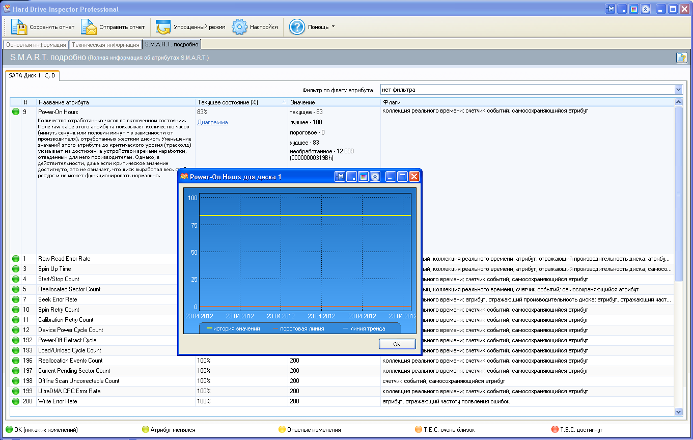
Task: Switch to simplified mode via toolbar icon
Action: [x=163, y=27]
